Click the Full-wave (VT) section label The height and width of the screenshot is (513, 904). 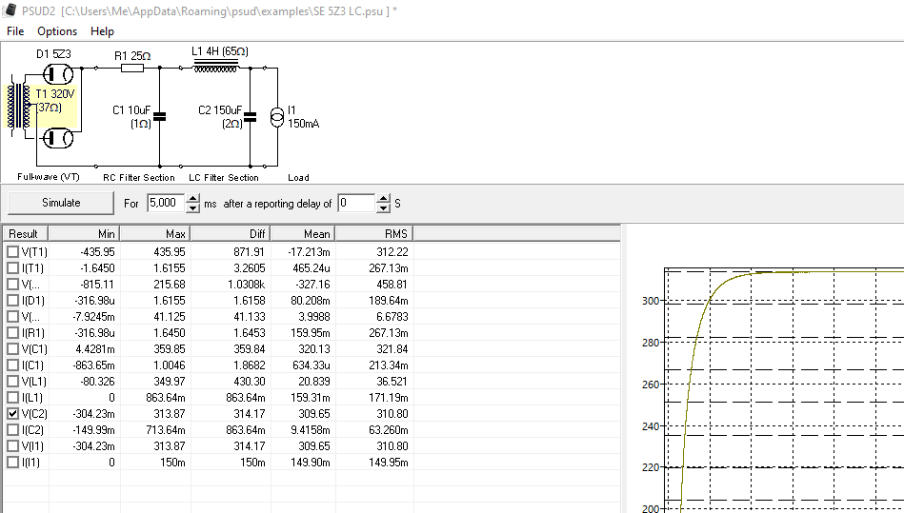tap(49, 177)
